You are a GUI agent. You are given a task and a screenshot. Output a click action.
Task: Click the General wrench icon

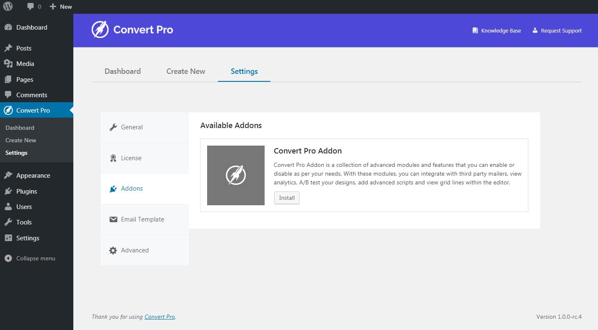(113, 127)
